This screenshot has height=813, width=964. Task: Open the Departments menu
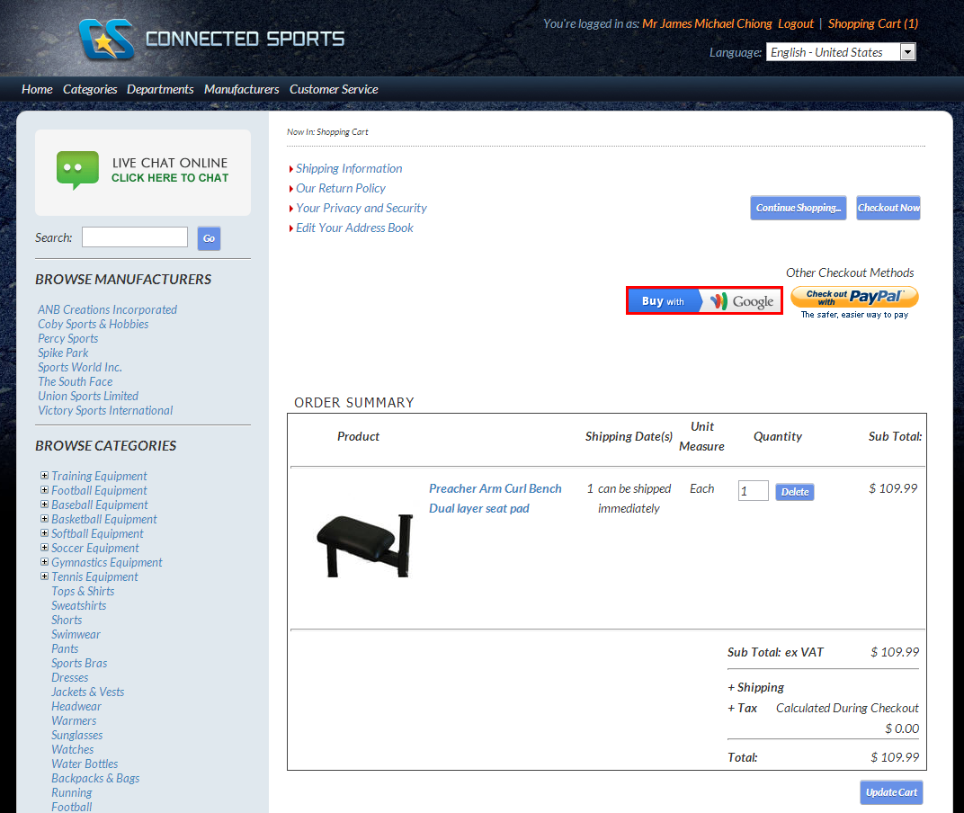tap(160, 89)
